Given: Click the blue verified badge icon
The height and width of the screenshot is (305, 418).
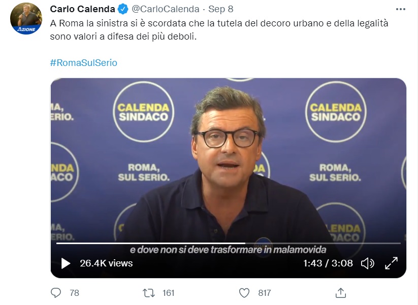Looking at the screenshot, I should coord(123,9).
